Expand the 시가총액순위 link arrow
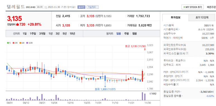Screen dimensions: 216x106 pos(179,29)
